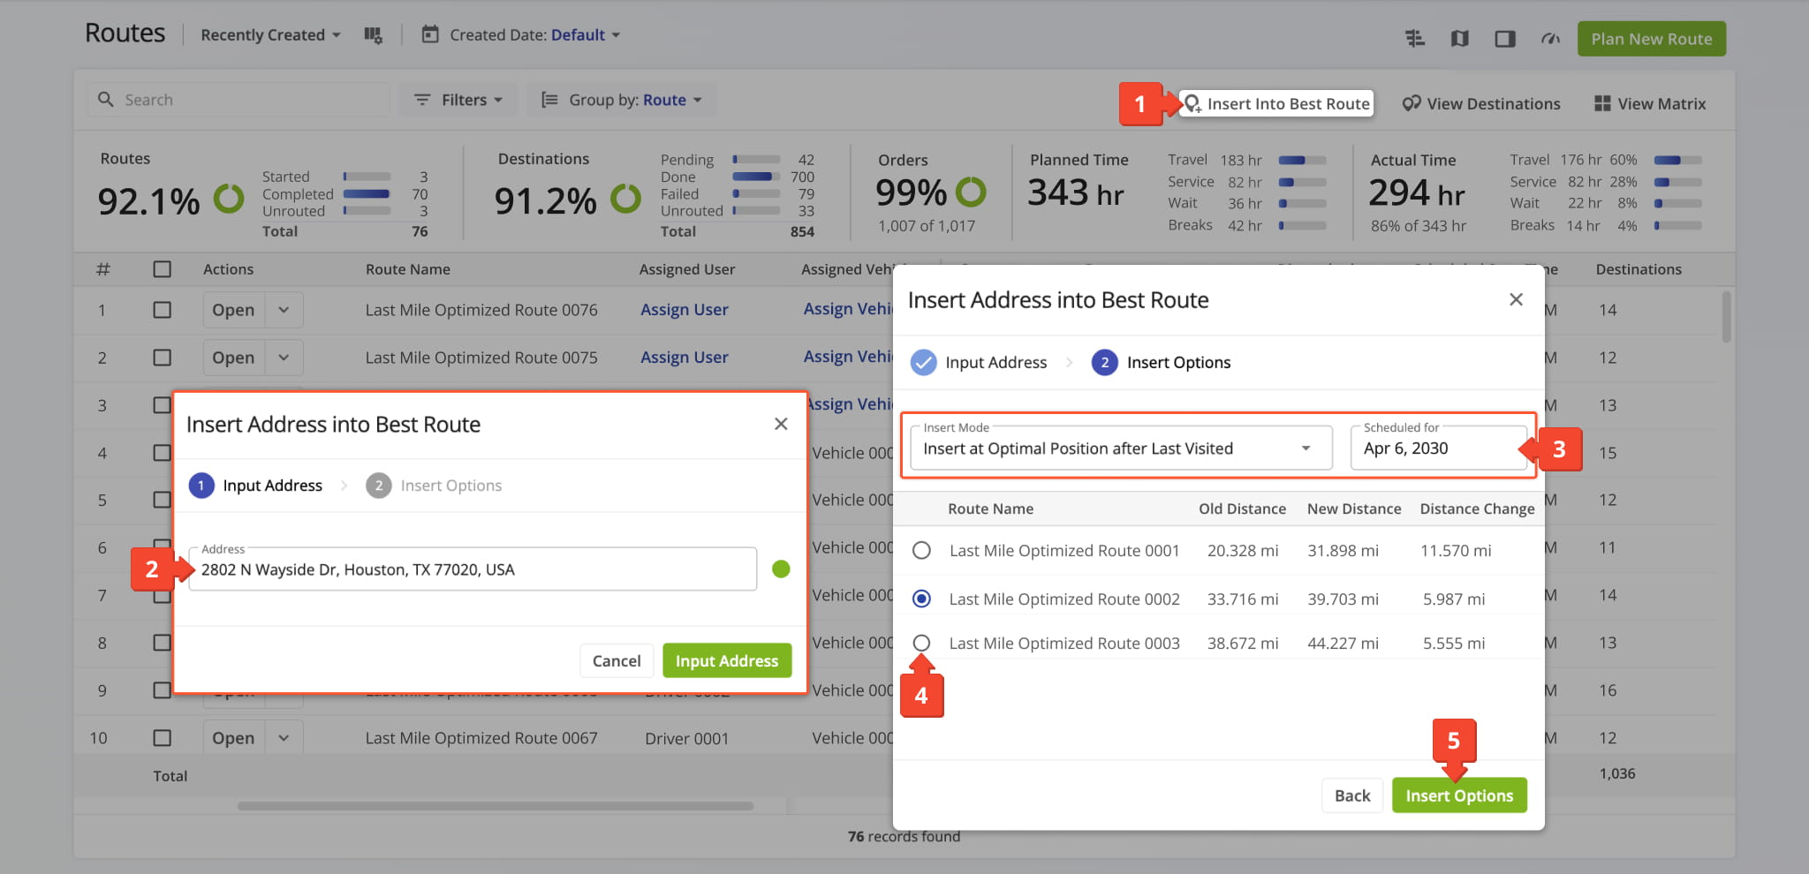The width and height of the screenshot is (1809, 874).
Task: Click the Address input field
Action: (x=473, y=569)
